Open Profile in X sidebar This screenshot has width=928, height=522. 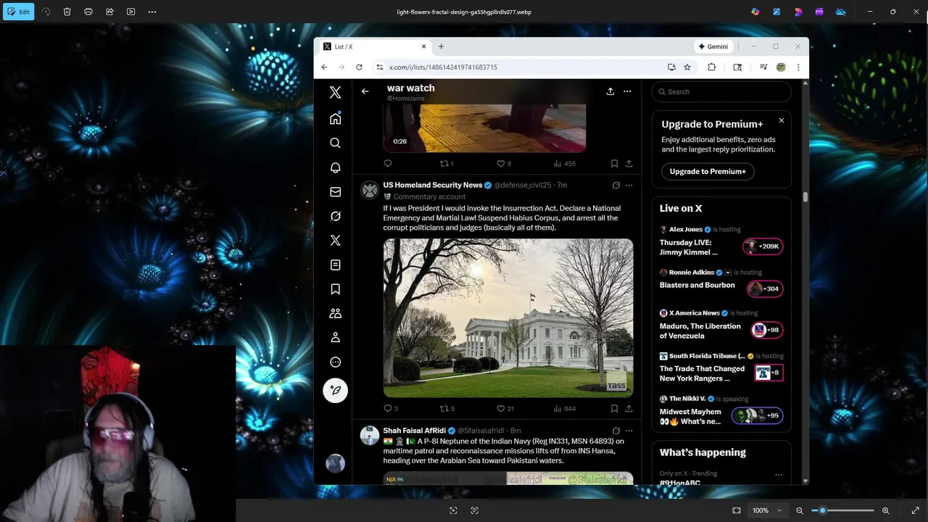pos(335,338)
